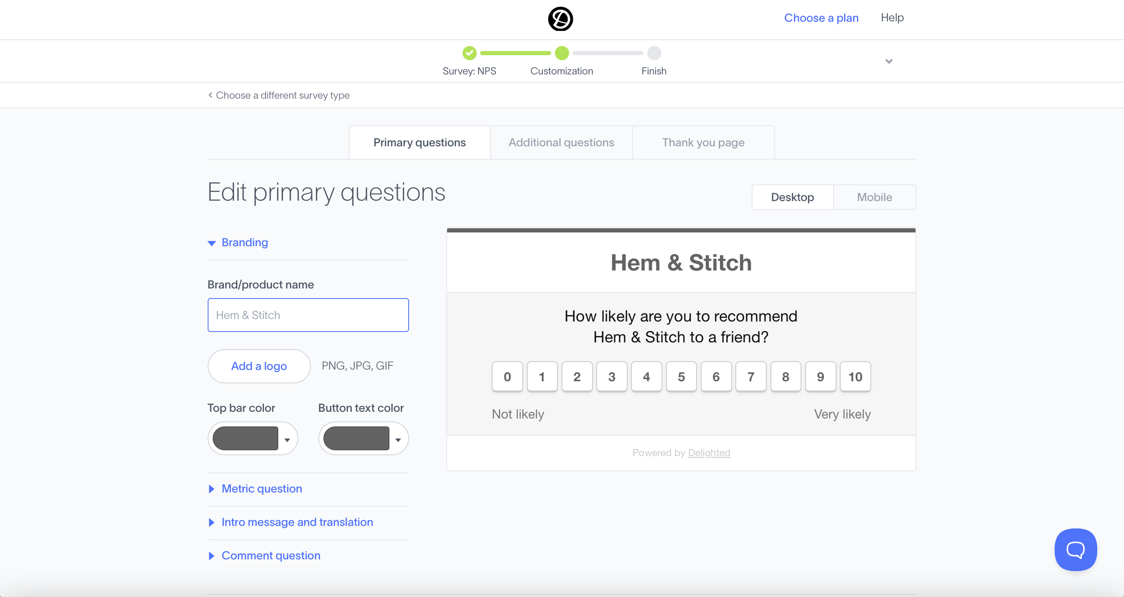The height and width of the screenshot is (597, 1124).
Task: Click the Add a logo button
Action: point(259,366)
